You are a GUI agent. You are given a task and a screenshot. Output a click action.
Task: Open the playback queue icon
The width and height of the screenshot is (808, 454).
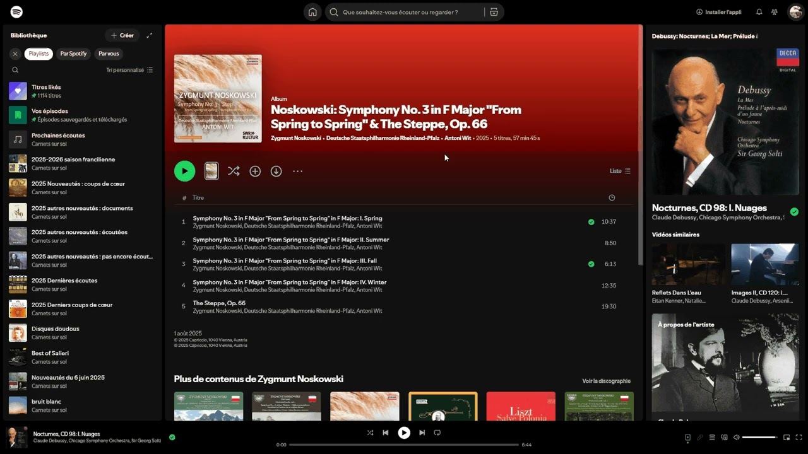point(712,437)
